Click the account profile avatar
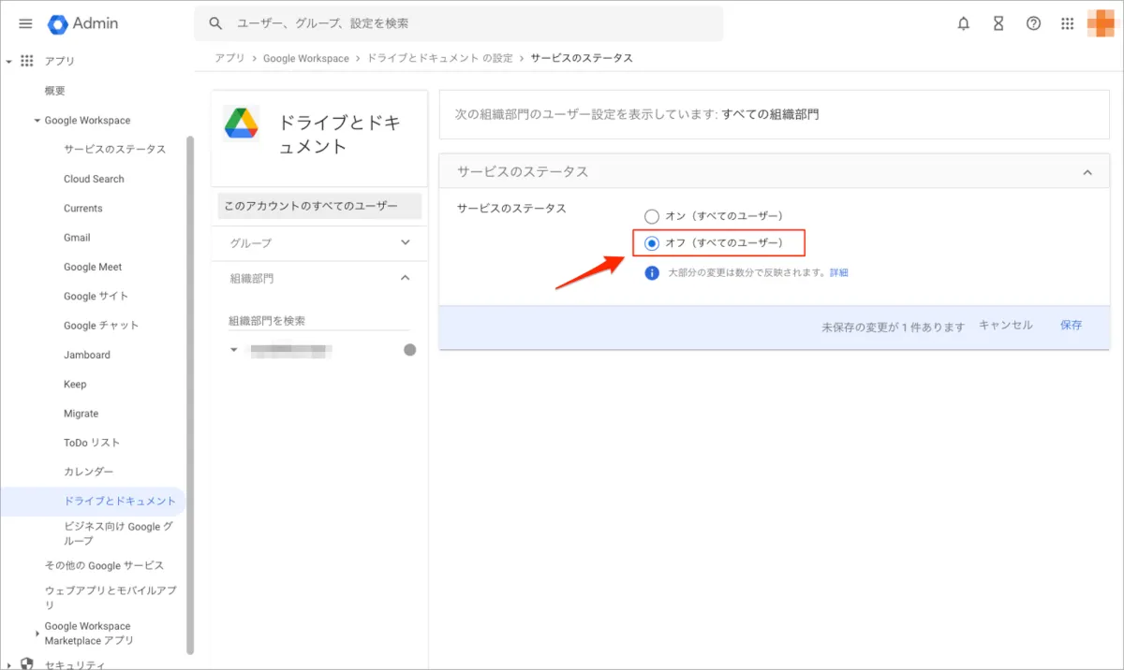1124x670 pixels. [x=1101, y=23]
